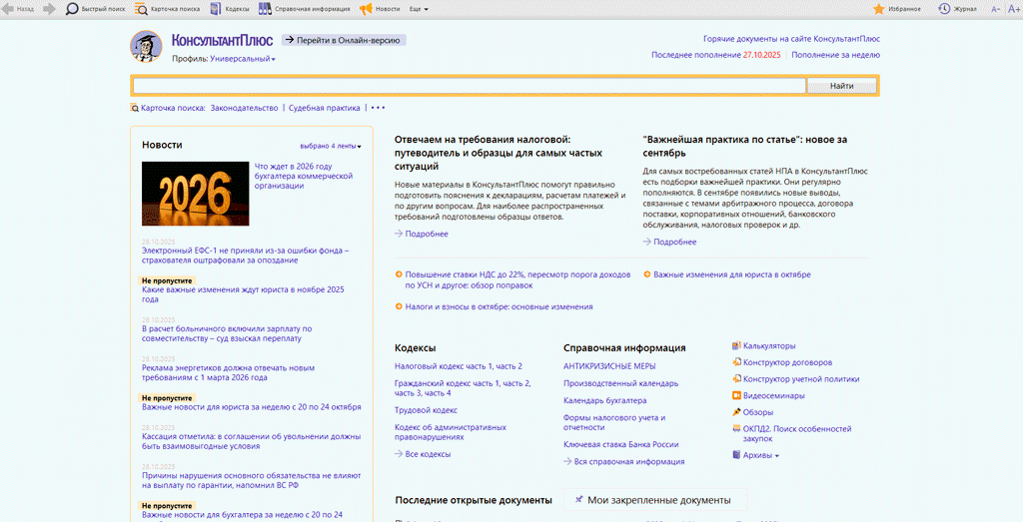Viewport: 1023px width, 522px height.
Task: Open Последнее пополнение 27.10.2025 link
Action: [x=715, y=55]
